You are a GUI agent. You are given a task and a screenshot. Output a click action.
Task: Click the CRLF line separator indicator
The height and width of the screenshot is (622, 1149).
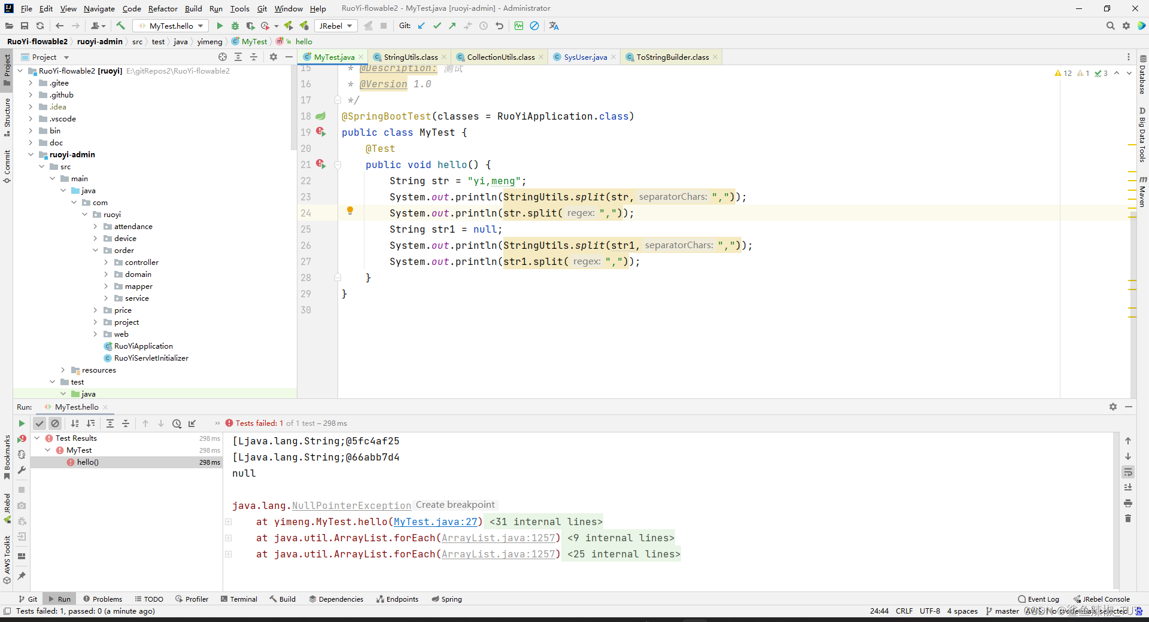pyautogui.click(x=904, y=611)
